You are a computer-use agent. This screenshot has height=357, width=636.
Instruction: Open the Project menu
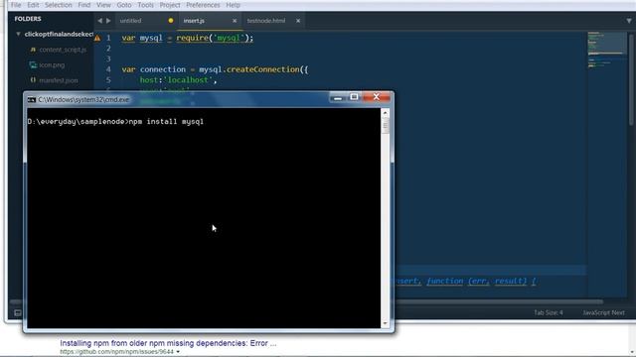click(170, 5)
